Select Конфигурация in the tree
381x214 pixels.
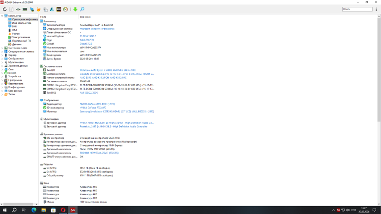[x=16, y=87]
